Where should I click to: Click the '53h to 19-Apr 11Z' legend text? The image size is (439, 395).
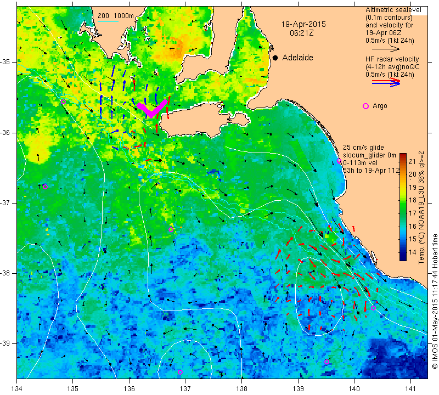click(x=371, y=170)
